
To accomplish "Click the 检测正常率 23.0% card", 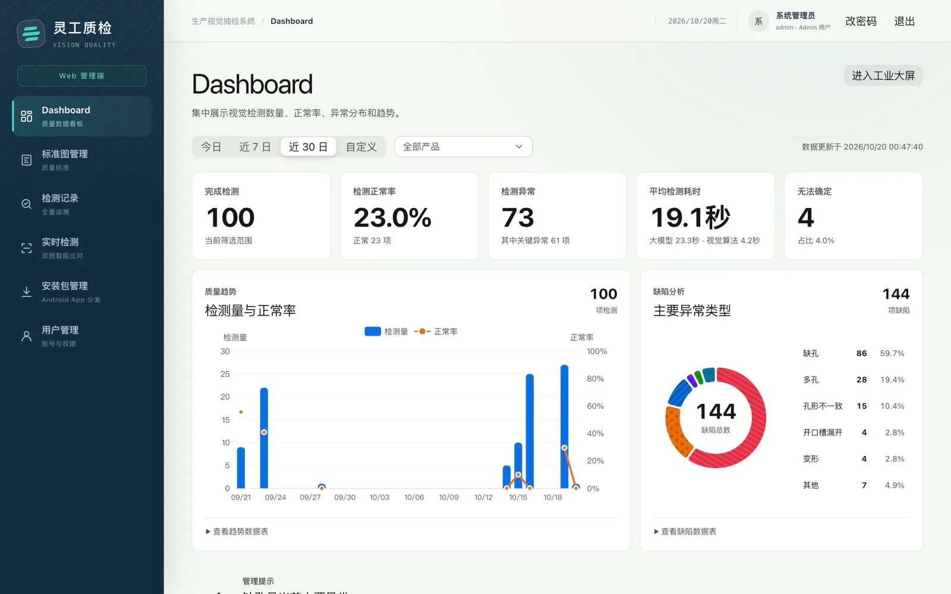I will (409, 216).
